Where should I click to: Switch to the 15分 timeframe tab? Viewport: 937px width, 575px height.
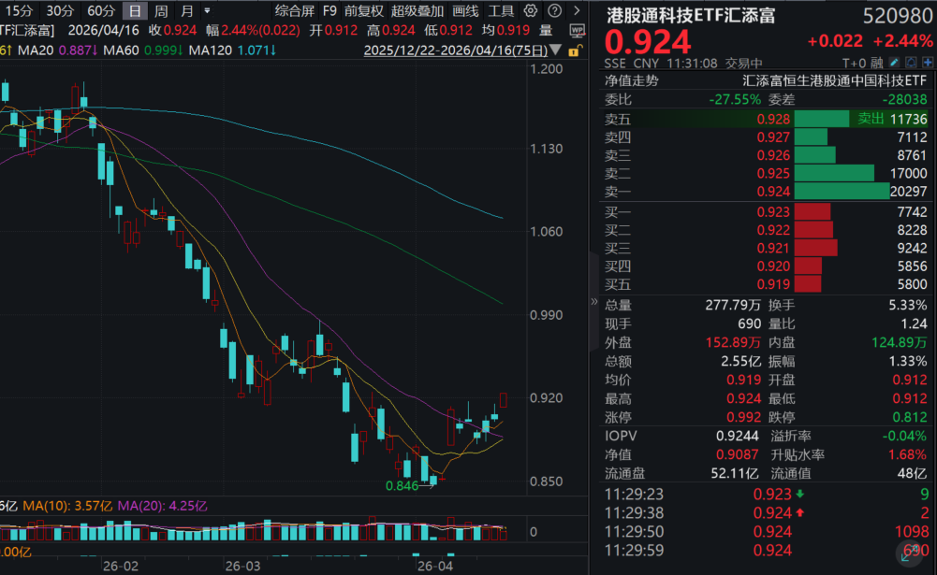(19, 11)
